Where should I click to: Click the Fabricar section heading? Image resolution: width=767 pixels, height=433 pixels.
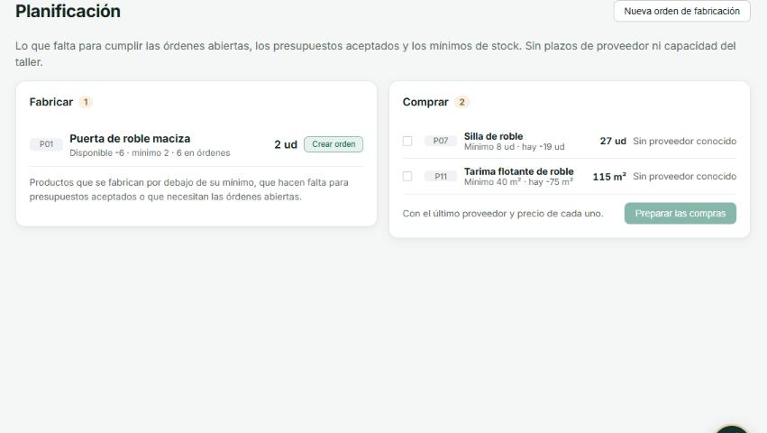tap(50, 102)
